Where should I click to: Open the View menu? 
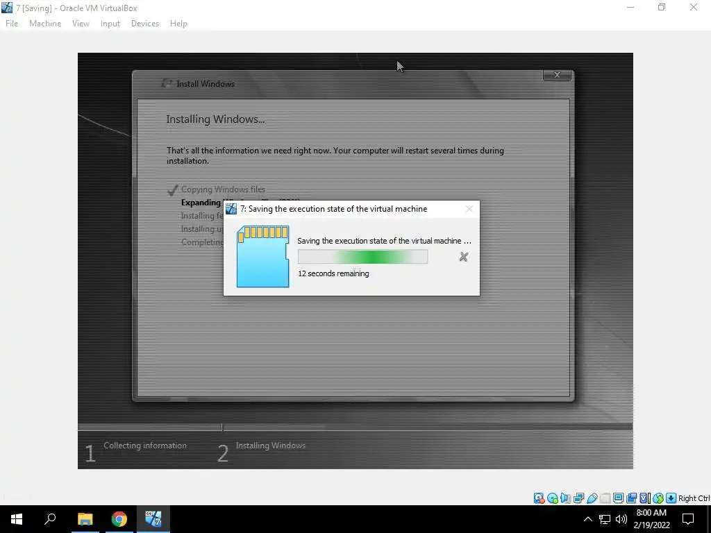tap(81, 24)
